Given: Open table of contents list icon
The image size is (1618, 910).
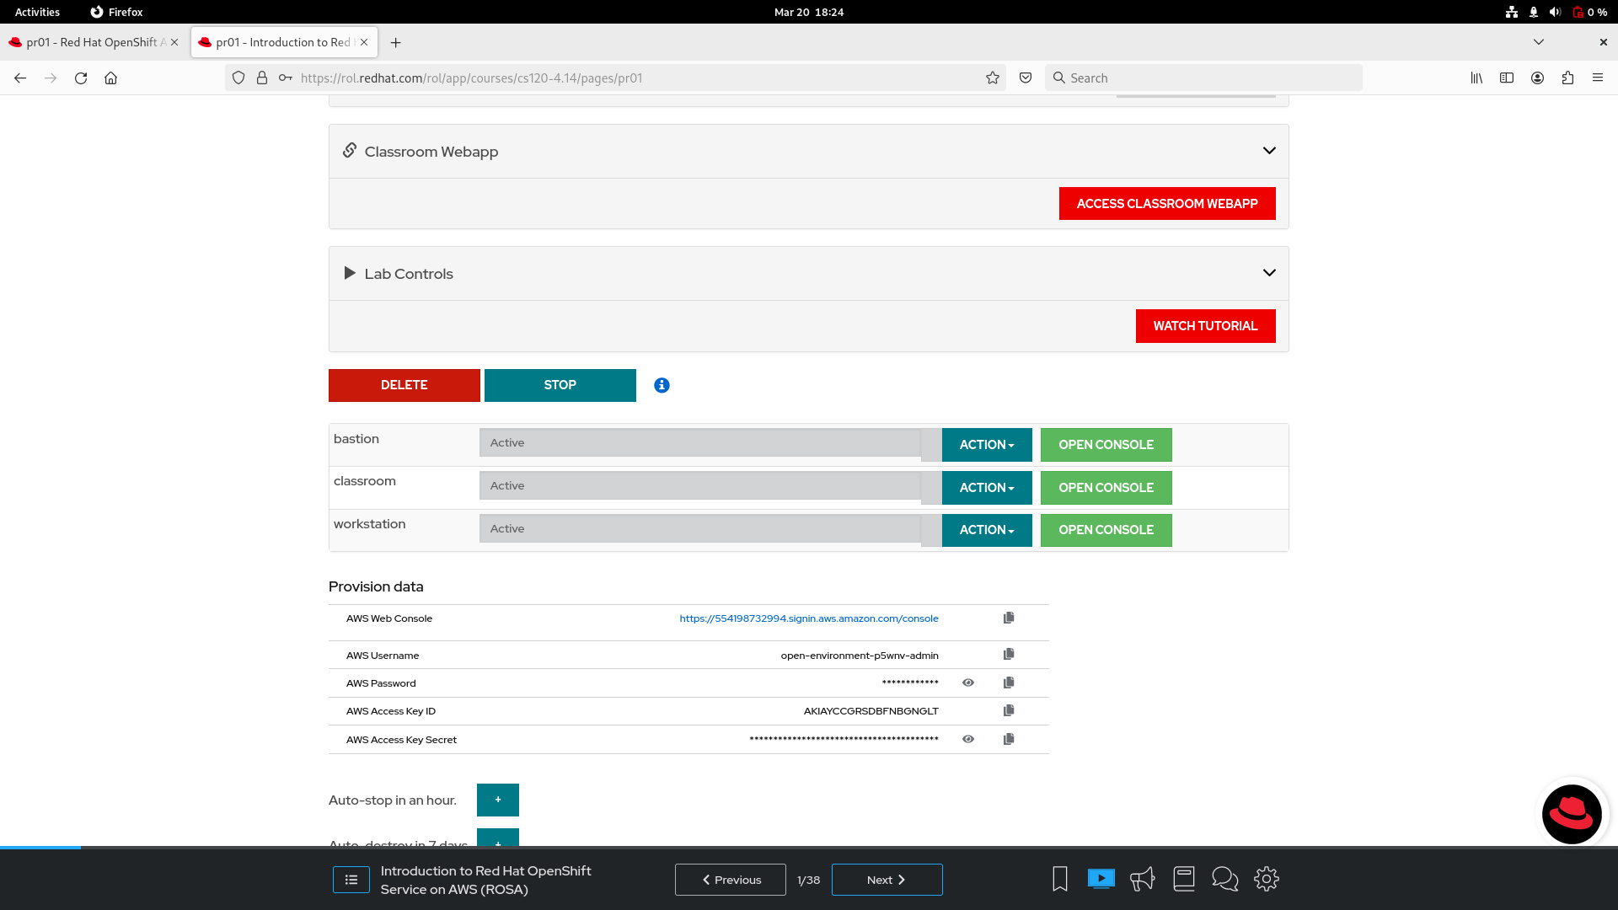Looking at the screenshot, I should [351, 879].
